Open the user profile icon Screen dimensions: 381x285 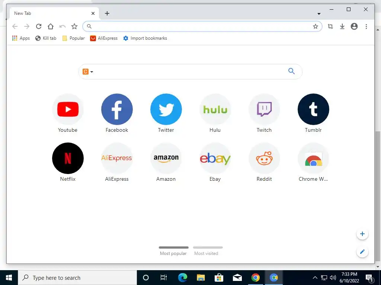click(354, 26)
